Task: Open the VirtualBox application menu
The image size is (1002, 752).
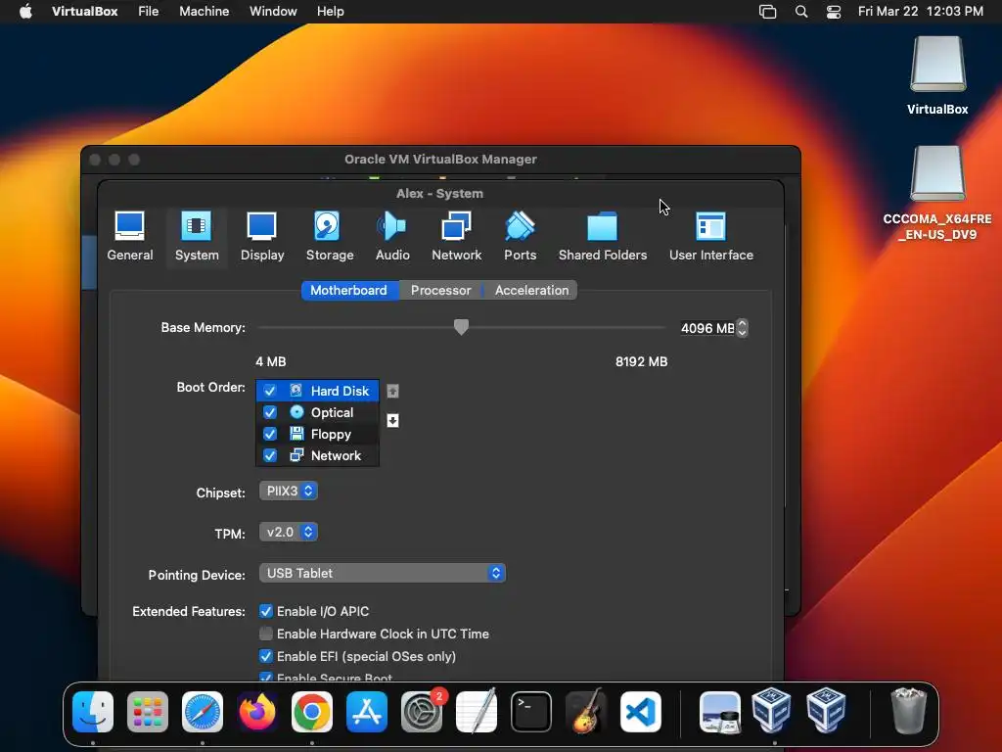Action: pyautogui.click(x=84, y=12)
